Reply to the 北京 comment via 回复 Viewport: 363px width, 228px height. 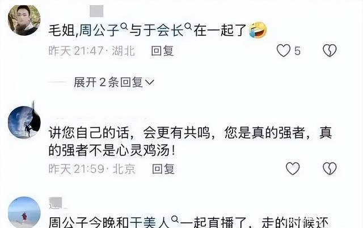pyautogui.click(x=163, y=169)
